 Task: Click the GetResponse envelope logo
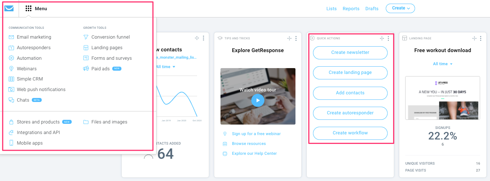click(x=9, y=8)
